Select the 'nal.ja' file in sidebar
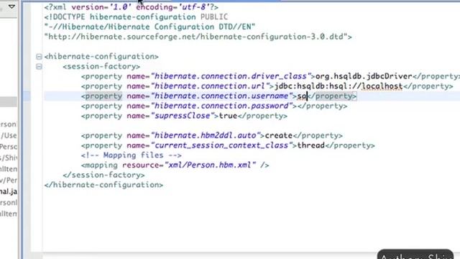Image resolution: width=460 pixels, height=259 pixels. [9, 191]
